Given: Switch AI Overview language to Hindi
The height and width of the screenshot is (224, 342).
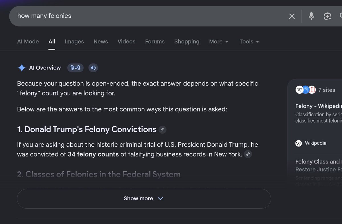Looking at the screenshot, I should point(75,68).
